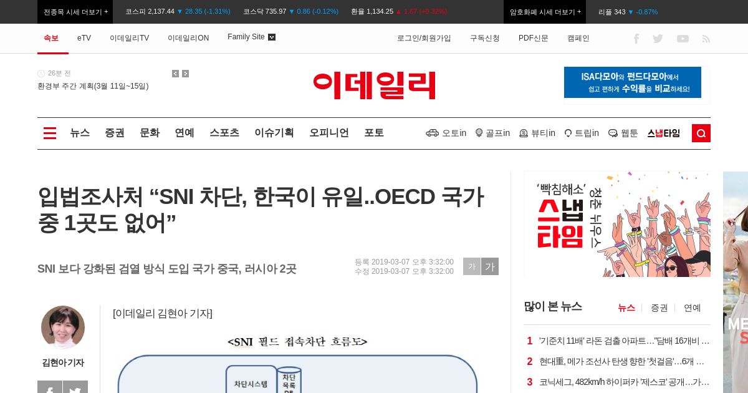The width and height of the screenshot is (748, 393).
Task: Open 웹툰 section link
Action: pos(623,133)
